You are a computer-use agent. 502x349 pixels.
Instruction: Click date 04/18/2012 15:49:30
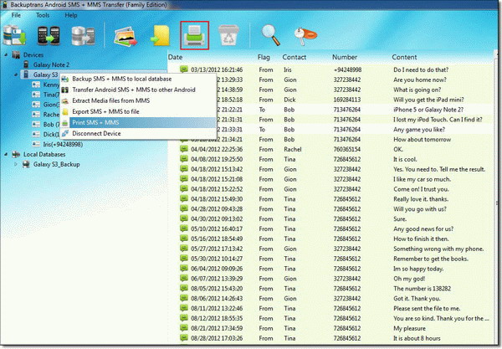(217, 199)
